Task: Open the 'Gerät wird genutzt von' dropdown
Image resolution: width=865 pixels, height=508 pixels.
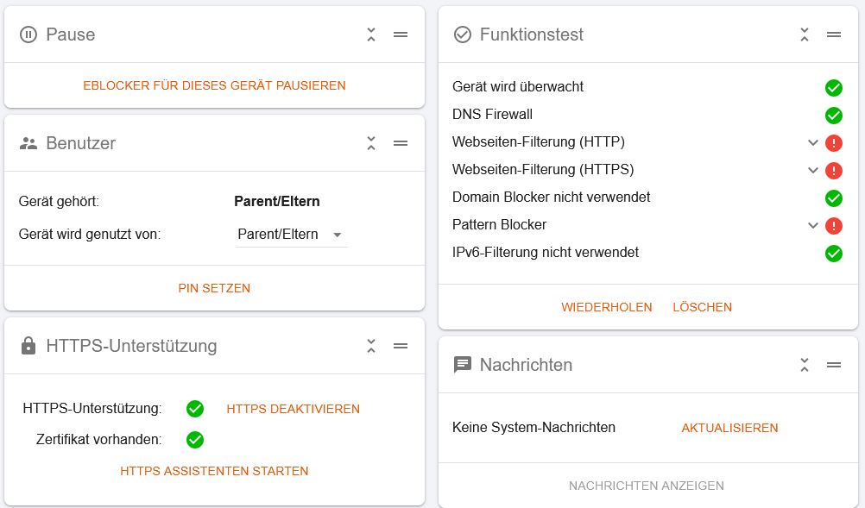Action: 291,235
